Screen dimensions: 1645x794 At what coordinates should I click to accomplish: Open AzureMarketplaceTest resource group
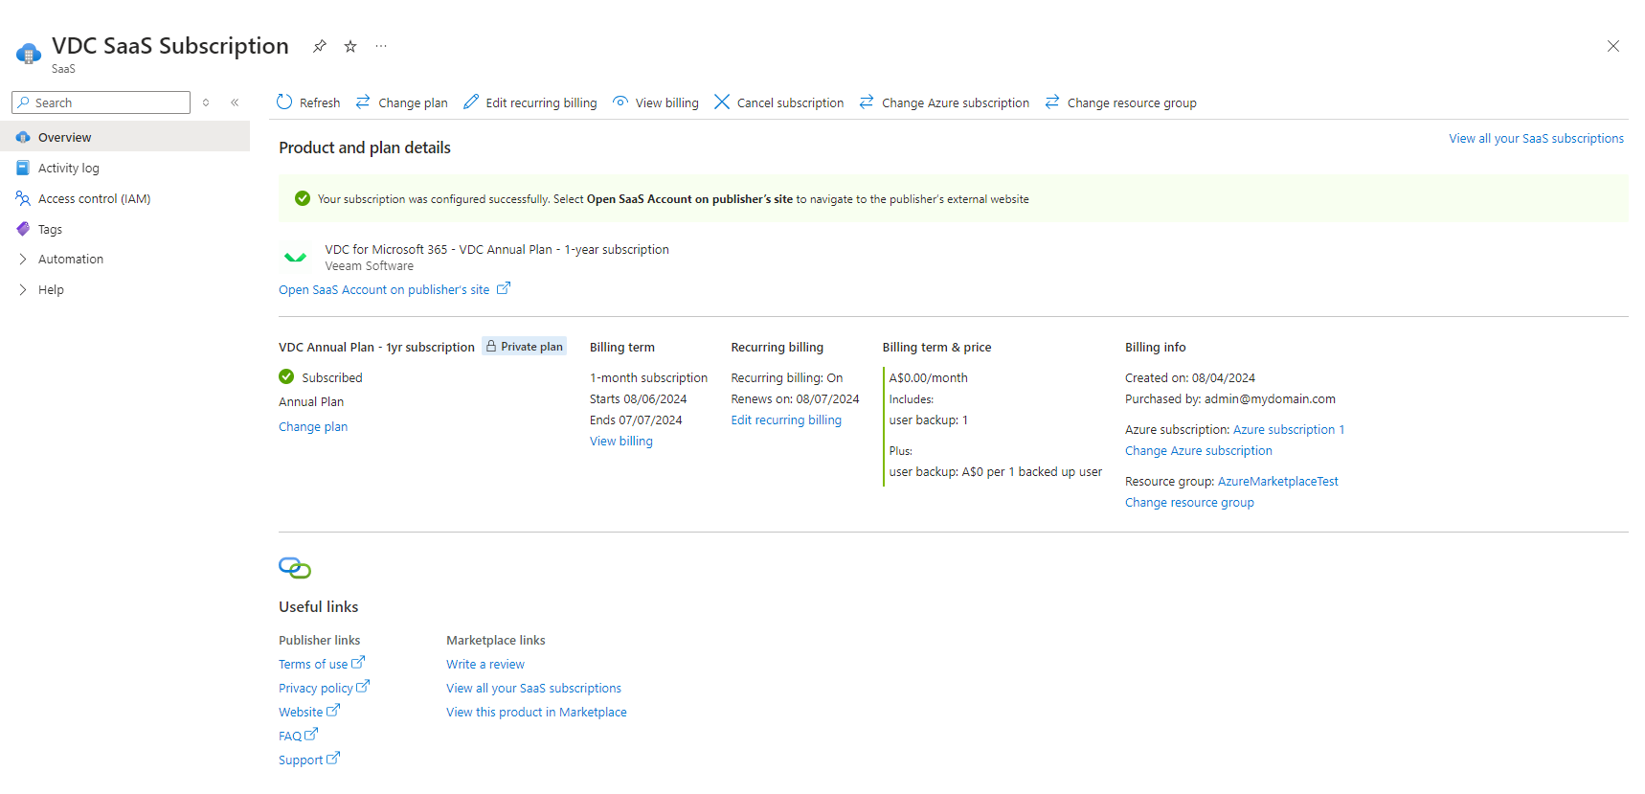click(x=1278, y=482)
